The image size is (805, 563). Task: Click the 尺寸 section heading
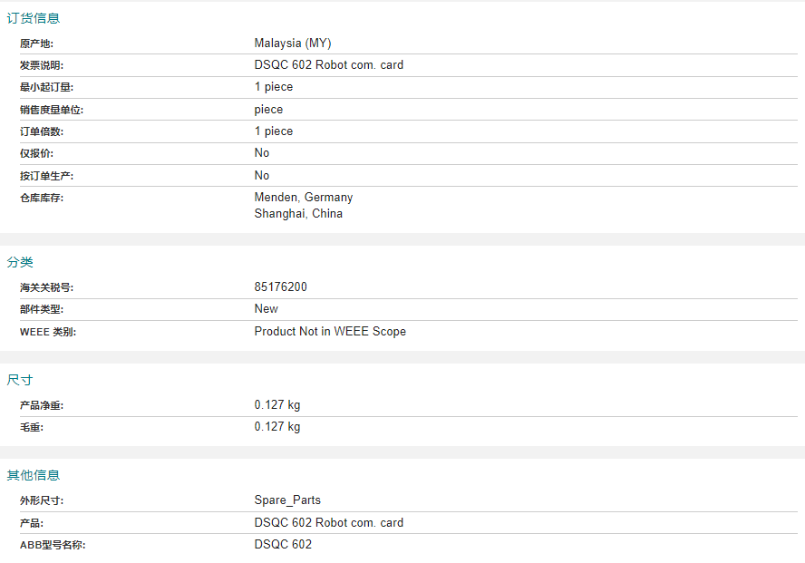pos(20,380)
